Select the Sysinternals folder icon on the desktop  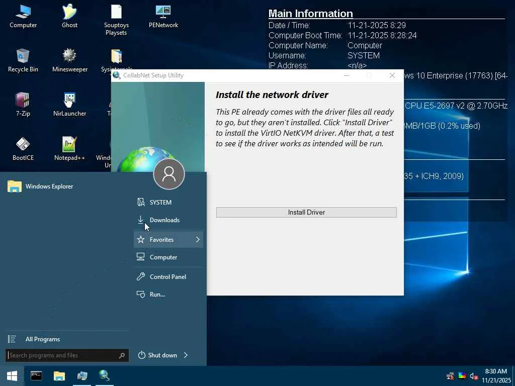click(x=116, y=56)
